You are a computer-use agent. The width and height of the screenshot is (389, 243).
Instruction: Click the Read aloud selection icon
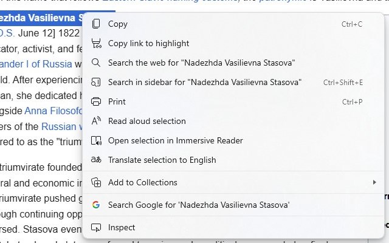96,122
